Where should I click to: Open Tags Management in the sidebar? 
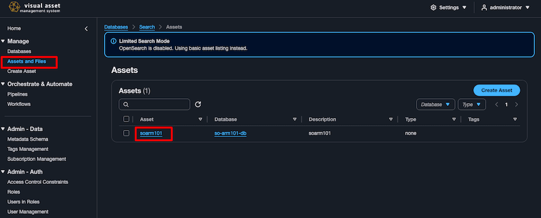(28, 149)
